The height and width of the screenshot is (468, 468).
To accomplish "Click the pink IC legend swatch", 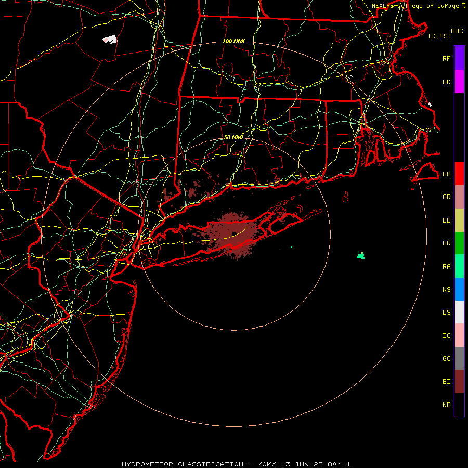I will [459, 335].
